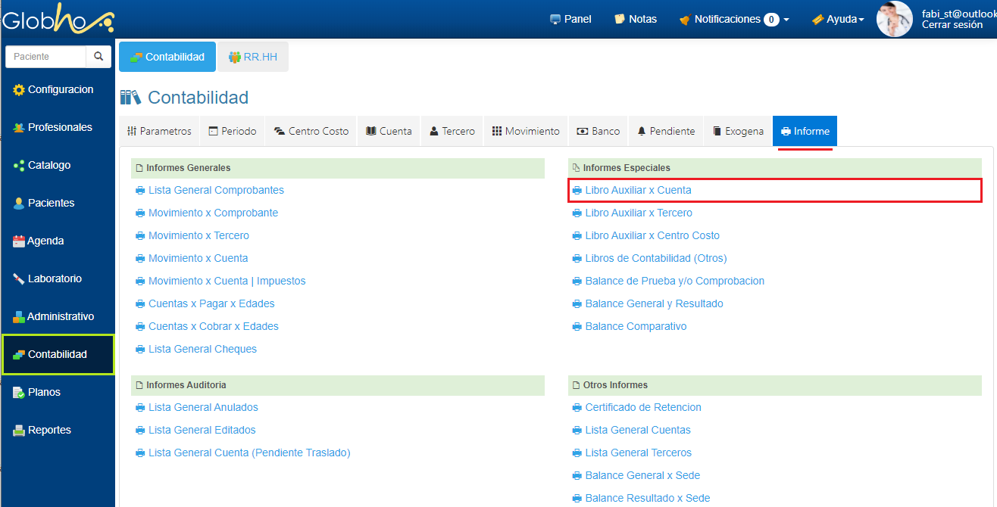Click the Globho logo

pyautogui.click(x=58, y=19)
